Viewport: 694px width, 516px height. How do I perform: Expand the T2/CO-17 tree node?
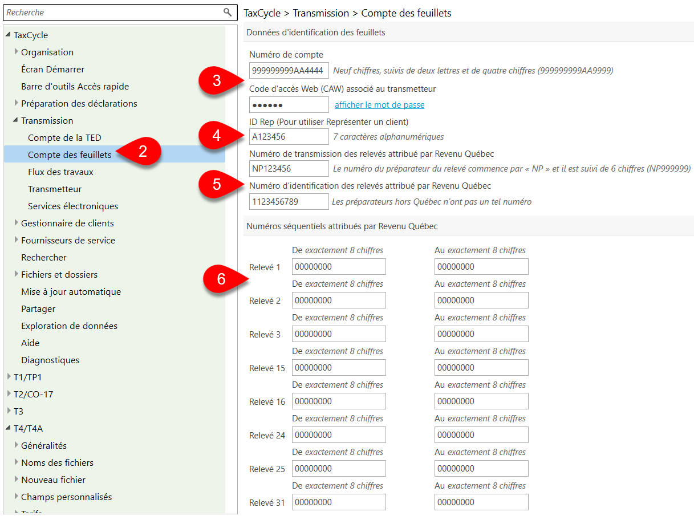tap(9, 394)
